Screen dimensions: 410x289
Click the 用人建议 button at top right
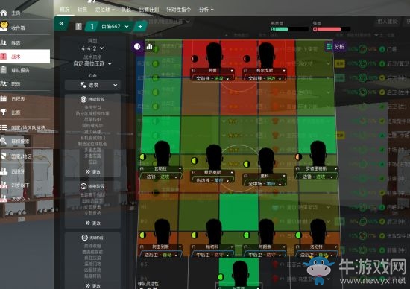388,21
